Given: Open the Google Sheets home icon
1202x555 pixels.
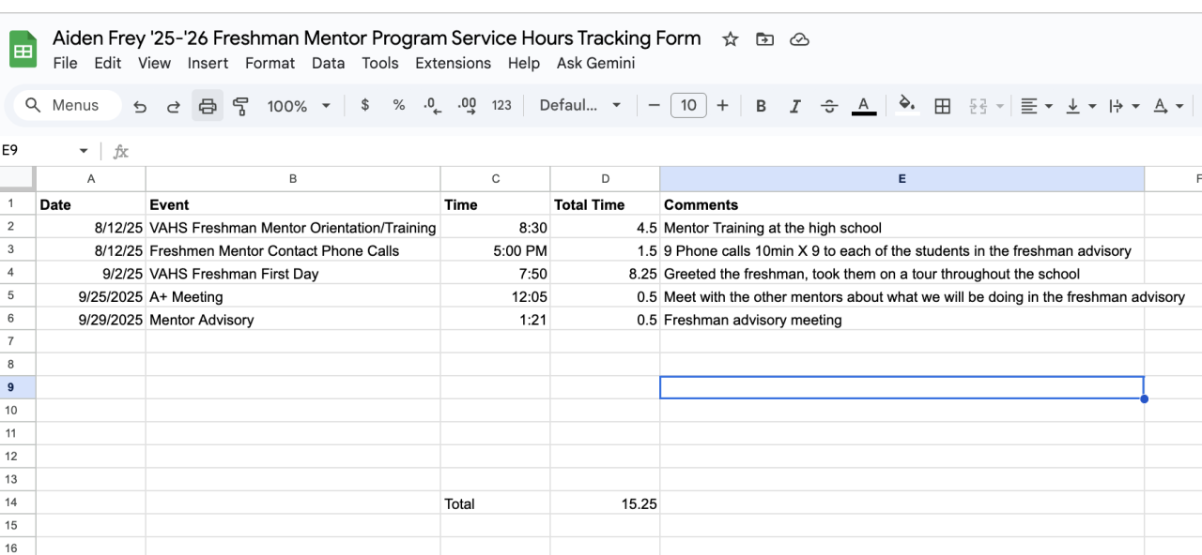Looking at the screenshot, I should point(23,50).
